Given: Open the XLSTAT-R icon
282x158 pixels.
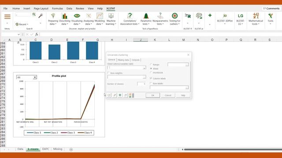Looking at the screenshot, I should coord(188,16).
